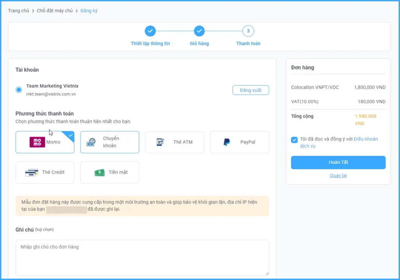Click the Đăng ký breadcrumb item
Image resolution: width=400 pixels, height=280 pixels.
tap(89, 11)
